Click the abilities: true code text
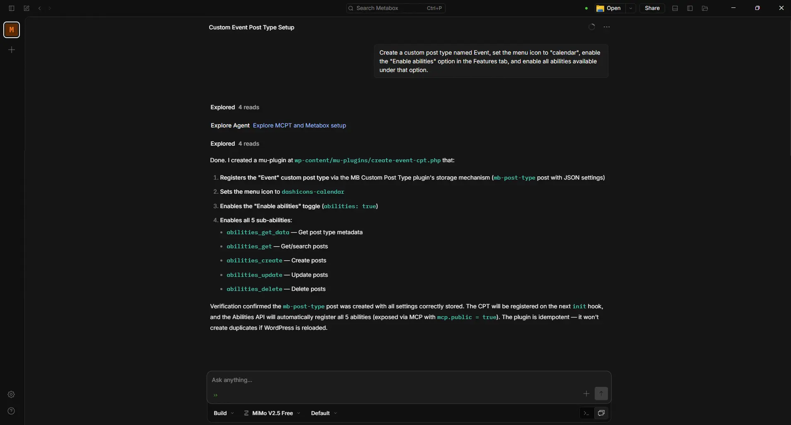The image size is (791, 425). click(350, 206)
